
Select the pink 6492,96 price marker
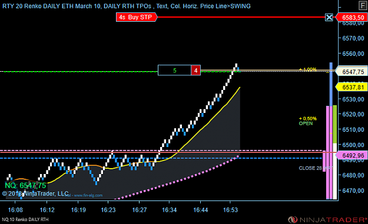(x=352, y=155)
